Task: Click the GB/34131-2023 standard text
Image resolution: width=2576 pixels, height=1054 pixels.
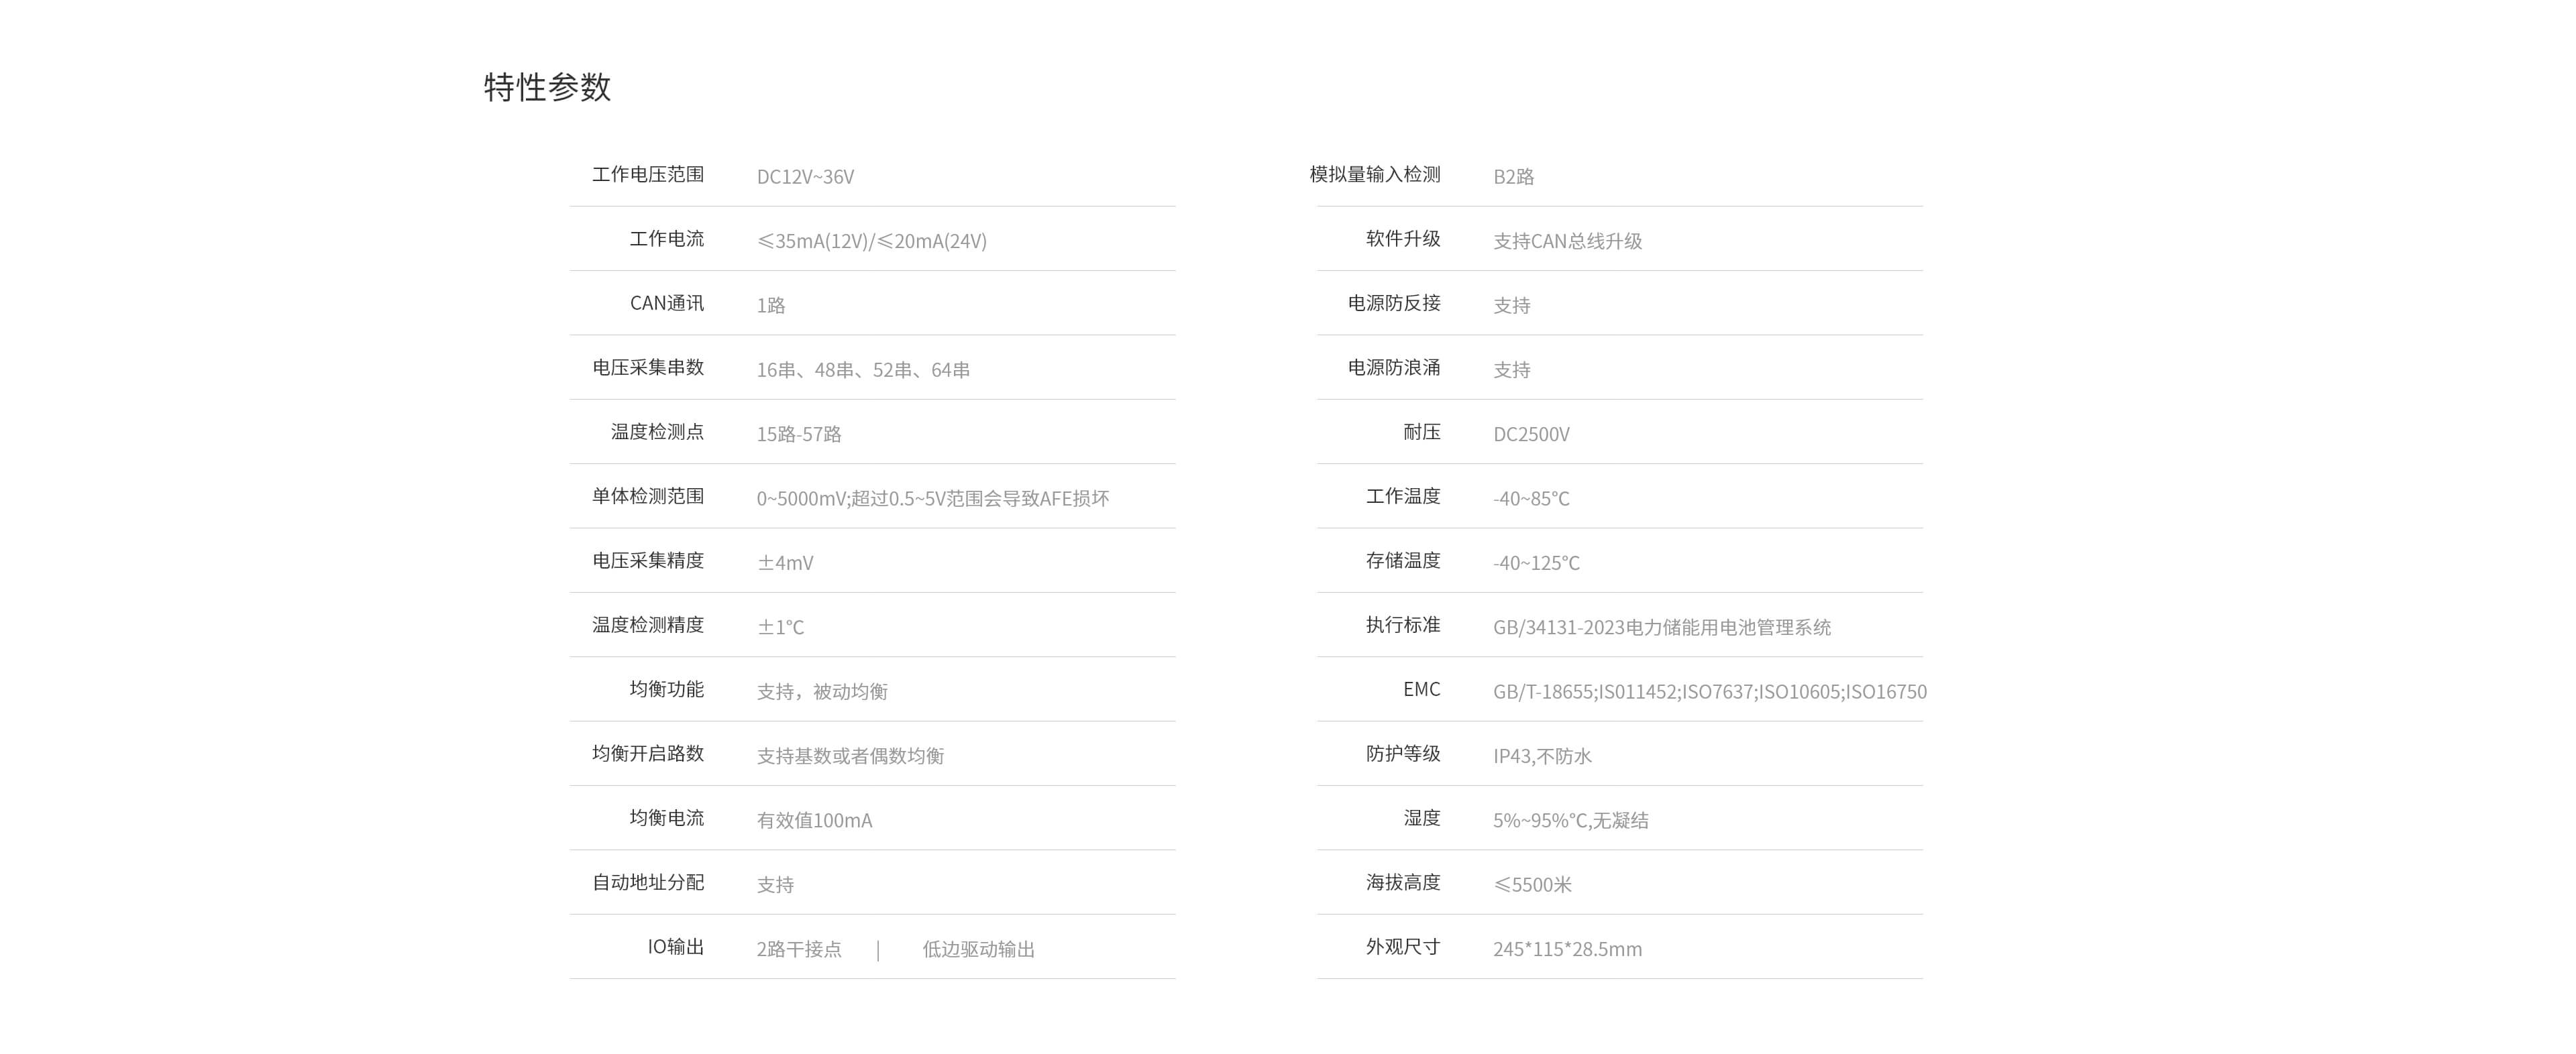Action: click(1661, 628)
